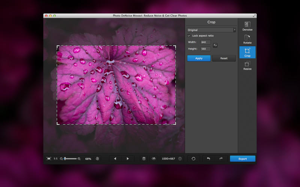
Task: Click the Width input field
Action: click(205, 42)
